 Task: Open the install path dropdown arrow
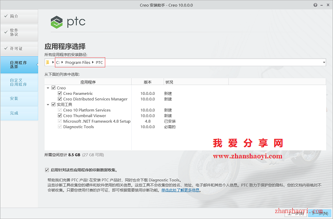point(324,63)
